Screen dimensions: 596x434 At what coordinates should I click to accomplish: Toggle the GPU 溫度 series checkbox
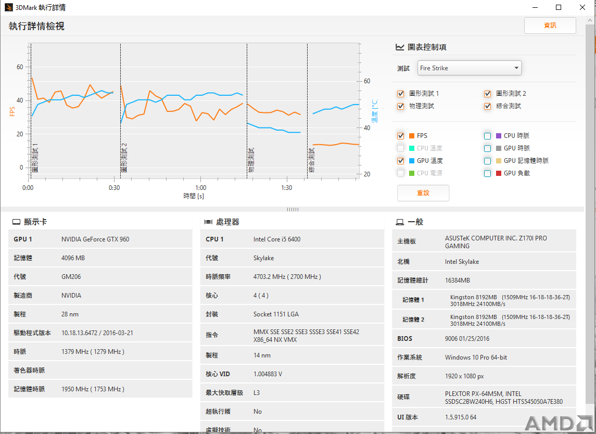pyautogui.click(x=401, y=161)
